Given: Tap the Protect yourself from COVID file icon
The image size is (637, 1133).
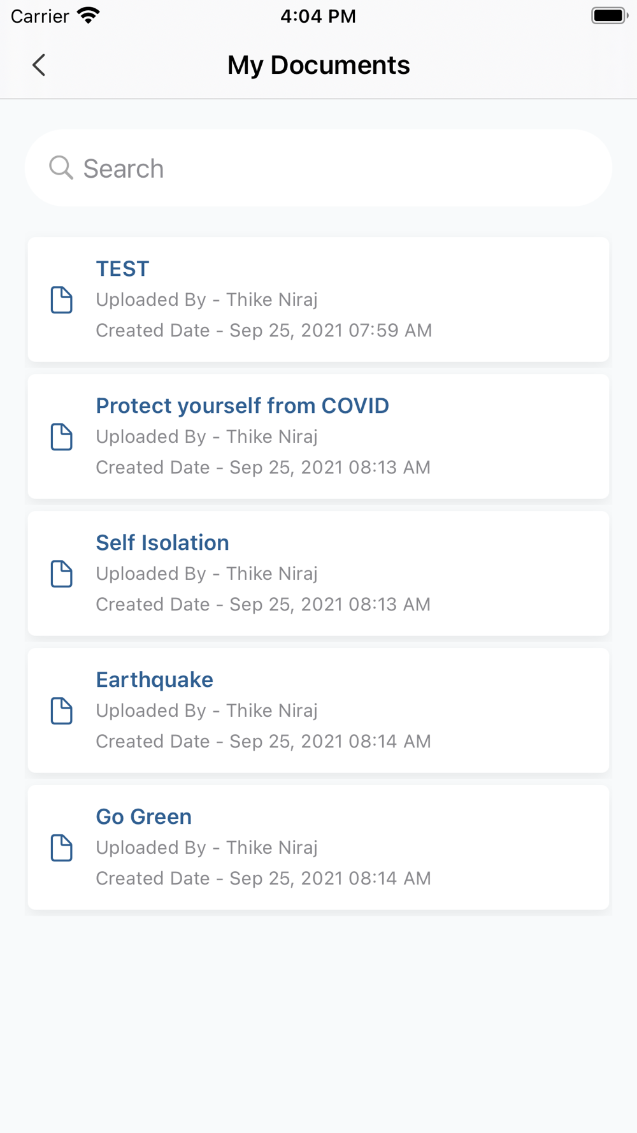Looking at the screenshot, I should point(62,437).
